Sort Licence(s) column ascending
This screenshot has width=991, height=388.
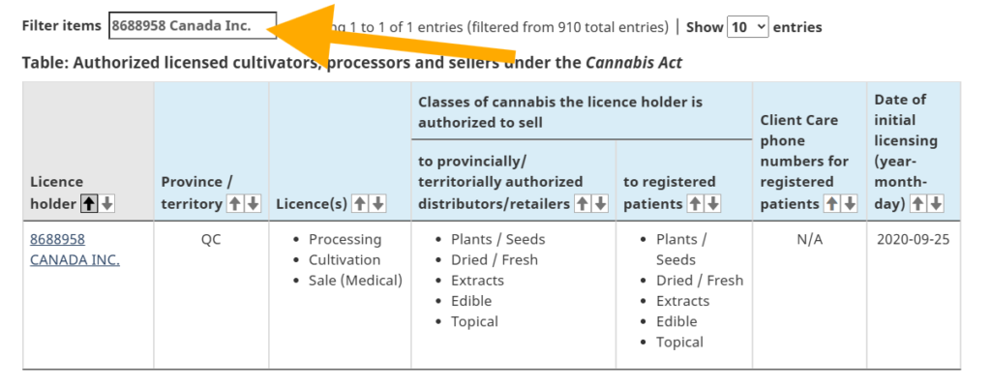(360, 204)
